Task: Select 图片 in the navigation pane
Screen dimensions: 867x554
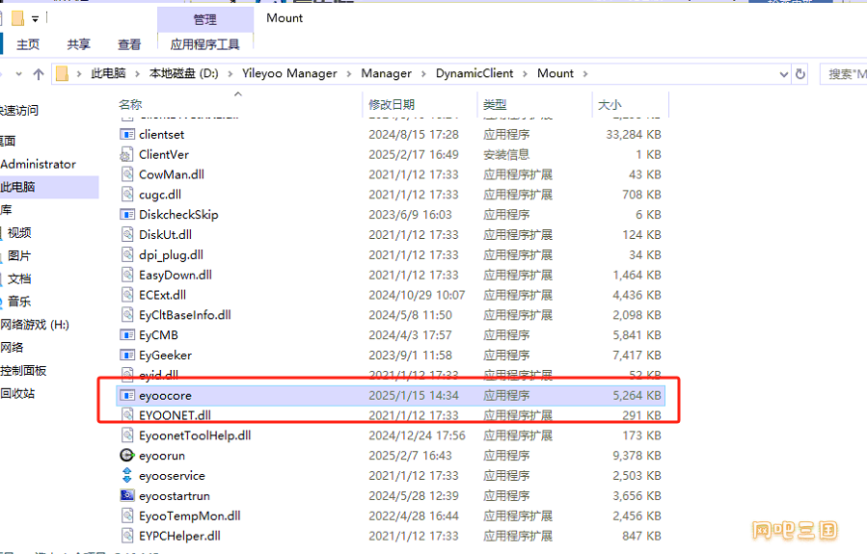Action: click(19, 255)
